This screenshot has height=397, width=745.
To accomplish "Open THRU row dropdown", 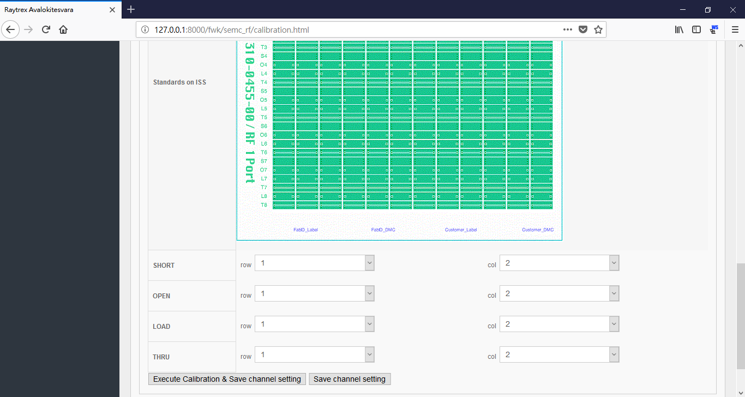I will click(x=315, y=354).
